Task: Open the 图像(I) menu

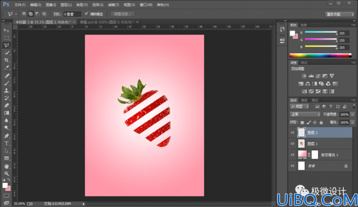Action: click(x=51, y=5)
